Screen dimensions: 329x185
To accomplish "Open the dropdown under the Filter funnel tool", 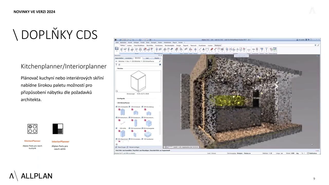I will [267, 51].
